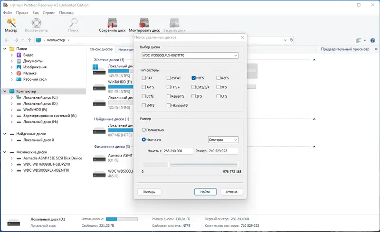Switch to Список дисков tab
The width and height of the screenshot is (380, 232).
(x=101, y=49)
